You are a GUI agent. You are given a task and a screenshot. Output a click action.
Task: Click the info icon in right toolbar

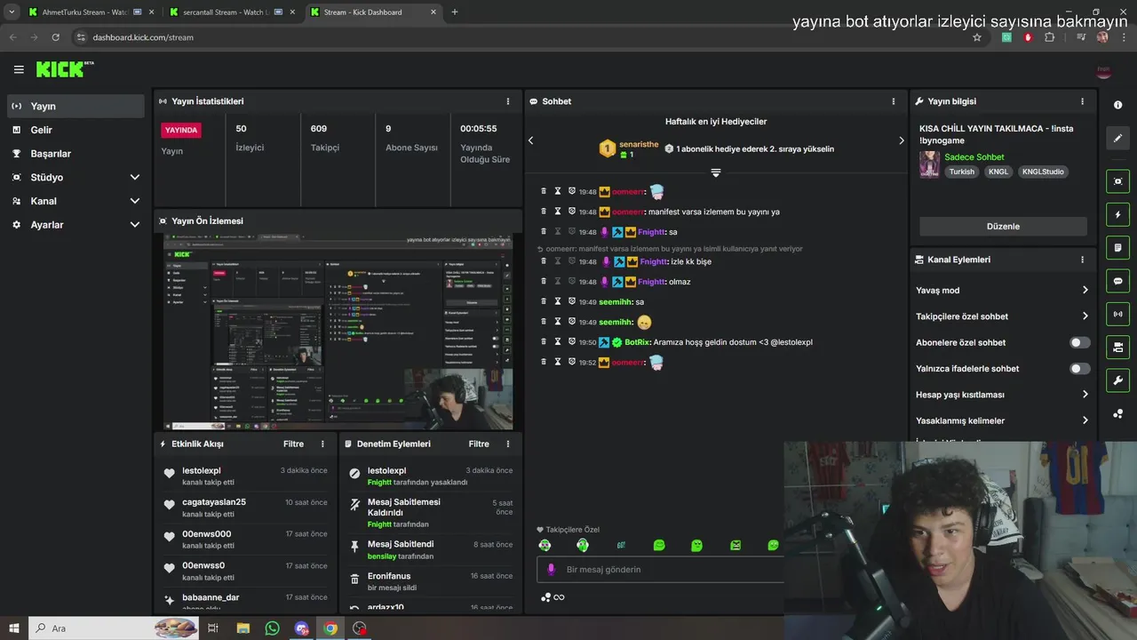(1117, 105)
